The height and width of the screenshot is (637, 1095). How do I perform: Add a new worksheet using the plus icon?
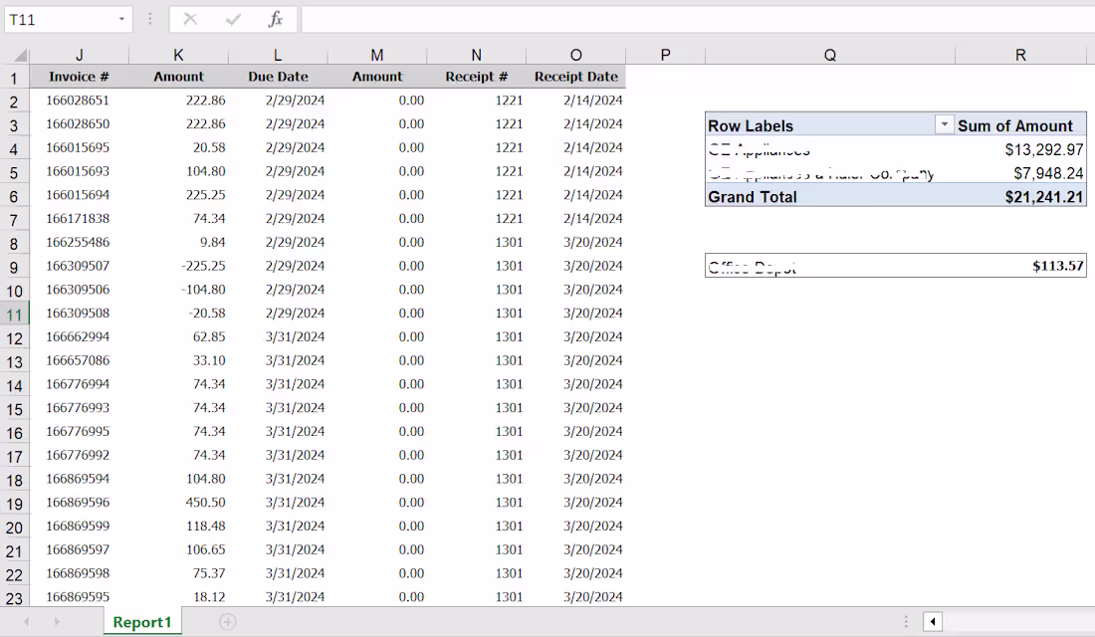[228, 621]
